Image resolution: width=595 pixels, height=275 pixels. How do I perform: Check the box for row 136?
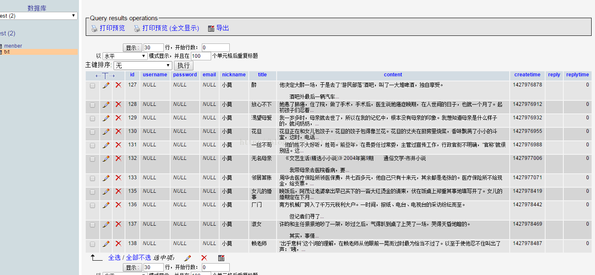click(x=92, y=205)
